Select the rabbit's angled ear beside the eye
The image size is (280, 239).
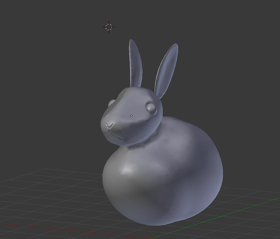(x=167, y=71)
